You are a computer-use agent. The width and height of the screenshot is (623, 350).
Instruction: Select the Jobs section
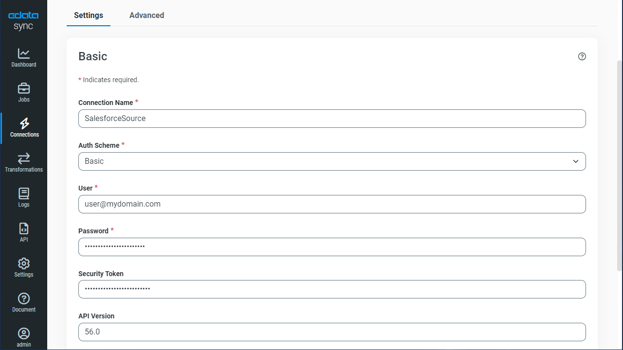tap(23, 92)
